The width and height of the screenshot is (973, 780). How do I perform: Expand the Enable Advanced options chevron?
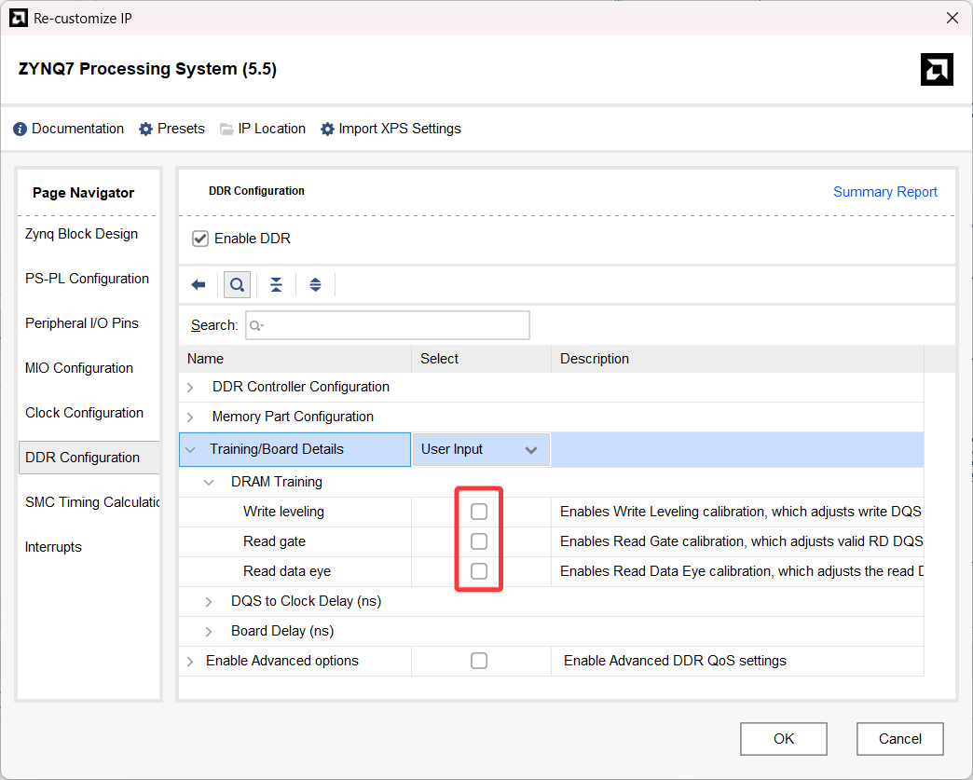[190, 662]
